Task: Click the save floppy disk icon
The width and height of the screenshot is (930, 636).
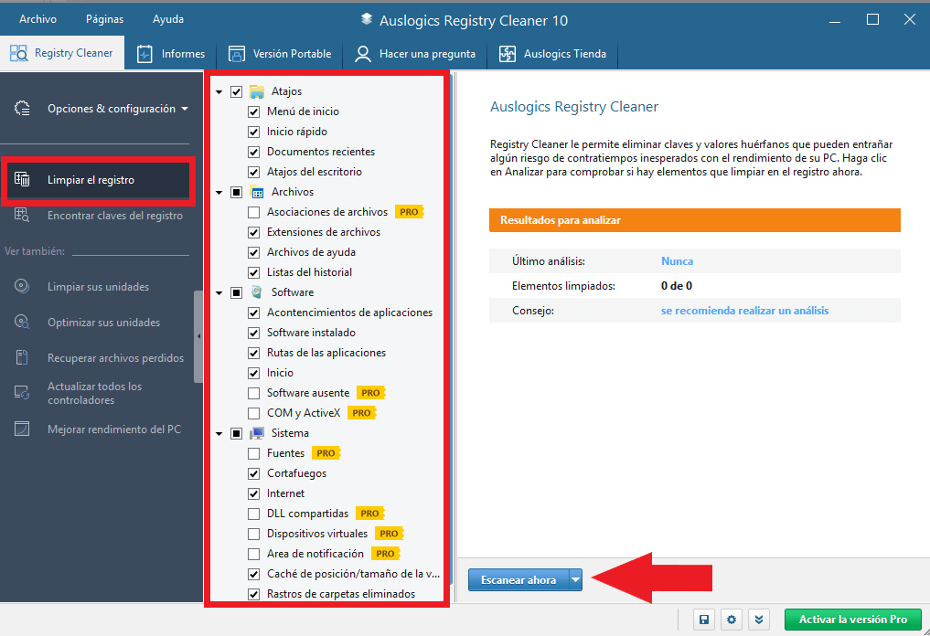Action: point(704,620)
